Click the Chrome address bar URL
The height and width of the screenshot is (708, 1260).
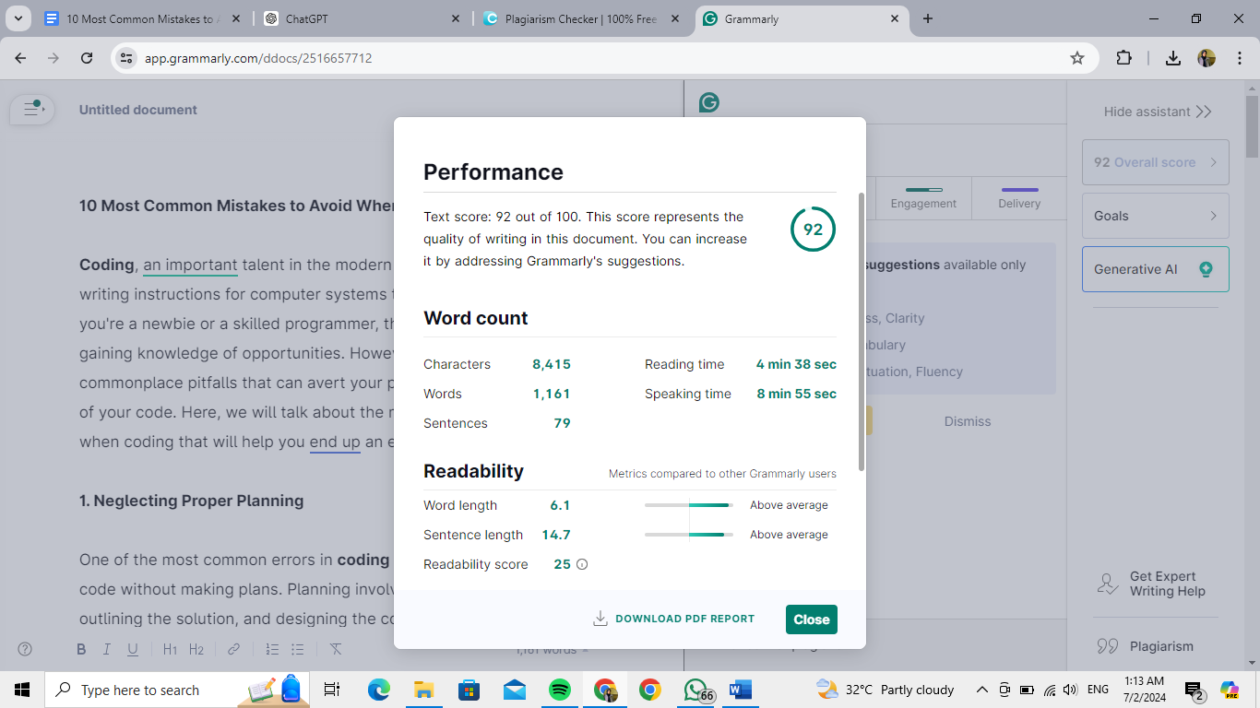coord(258,58)
